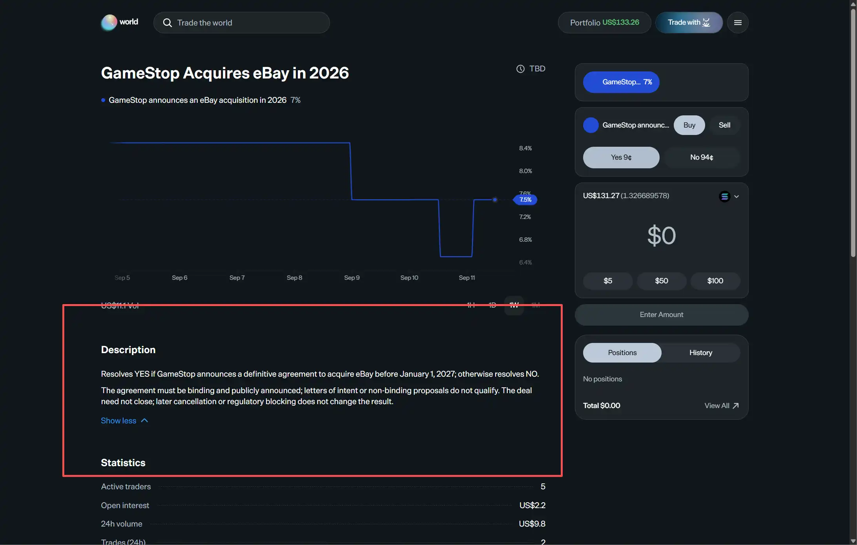This screenshot has width=857, height=545.
Task: Click the Enter Amount button
Action: (x=662, y=315)
